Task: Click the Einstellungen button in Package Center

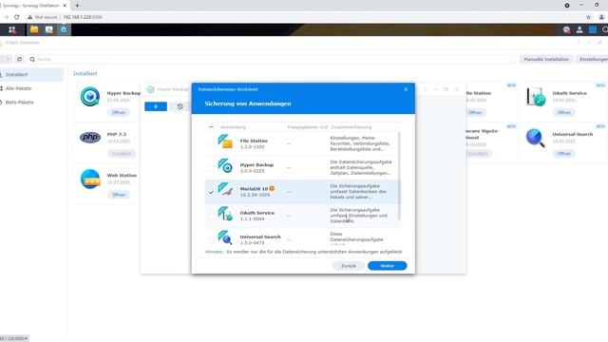Action: [x=592, y=59]
